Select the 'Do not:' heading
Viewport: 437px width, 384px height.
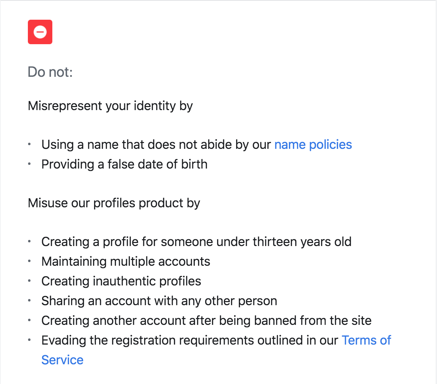click(50, 72)
